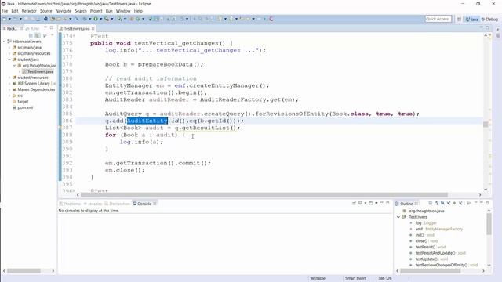The image size is (502, 282).
Task: Expand the Maven Dependencies node
Action: point(9,89)
